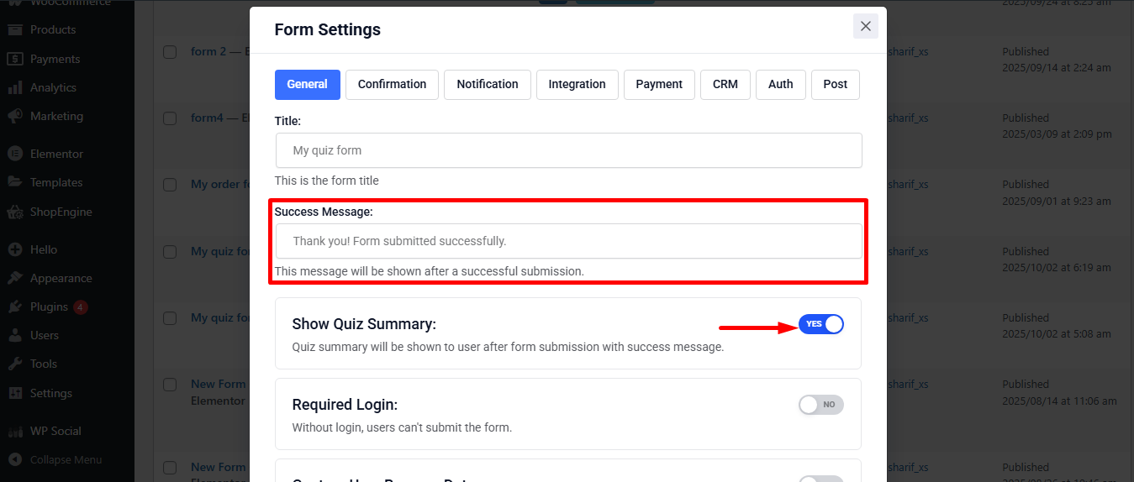Screen dimensions: 1134x482
Task: Select checkbox next to My order form
Action: tap(170, 185)
